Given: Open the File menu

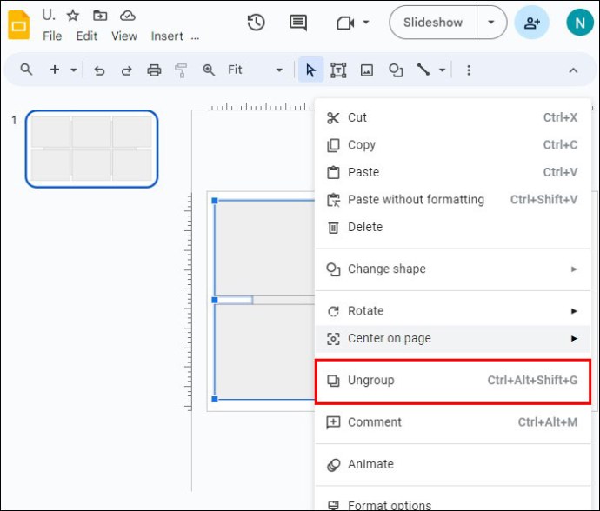Looking at the screenshot, I should [52, 36].
